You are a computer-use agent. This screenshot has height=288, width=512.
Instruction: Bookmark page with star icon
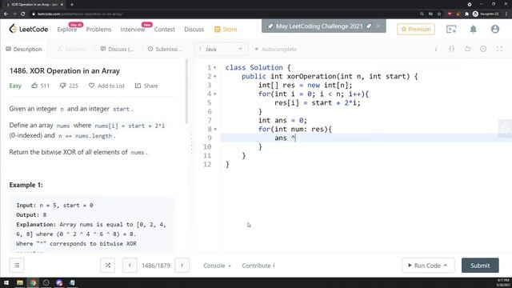(x=439, y=14)
